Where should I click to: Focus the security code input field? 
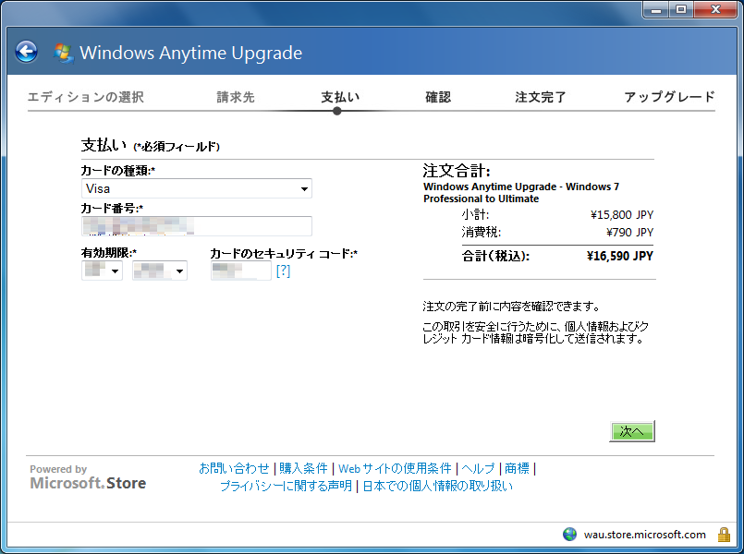point(241,271)
